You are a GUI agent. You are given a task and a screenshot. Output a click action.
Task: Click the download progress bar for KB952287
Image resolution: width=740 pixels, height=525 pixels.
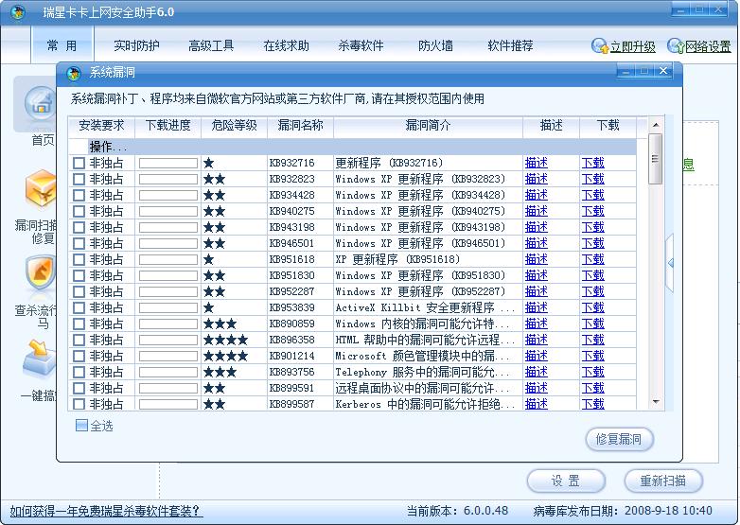point(168,291)
